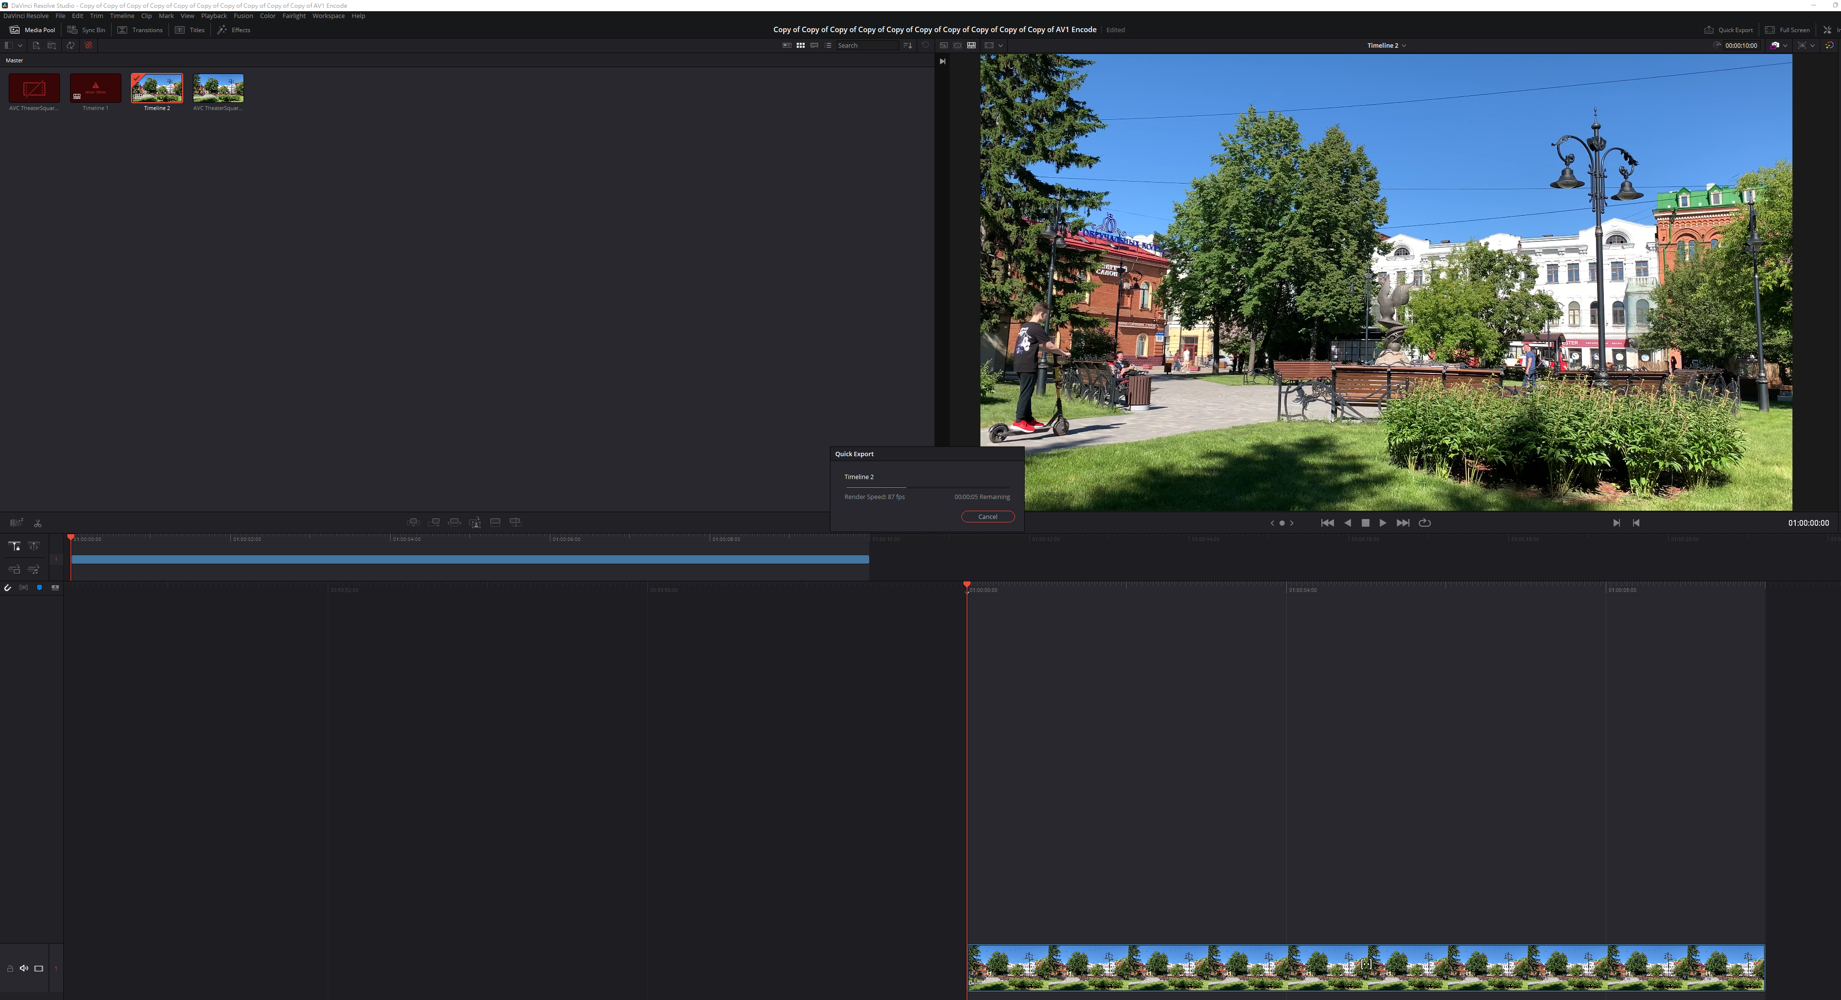Click the Split Clip scissors icon

click(x=38, y=523)
